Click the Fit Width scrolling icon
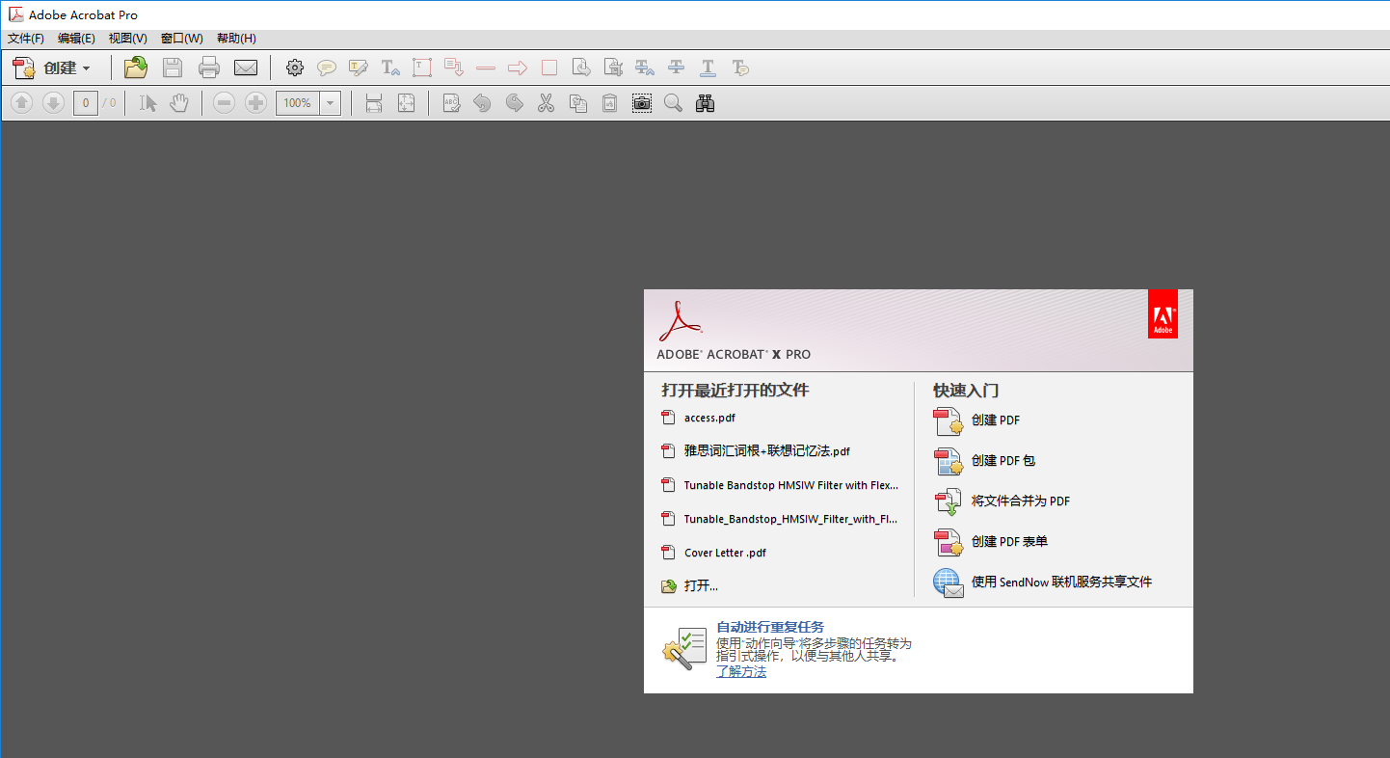 pyautogui.click(x=375, y=103)
